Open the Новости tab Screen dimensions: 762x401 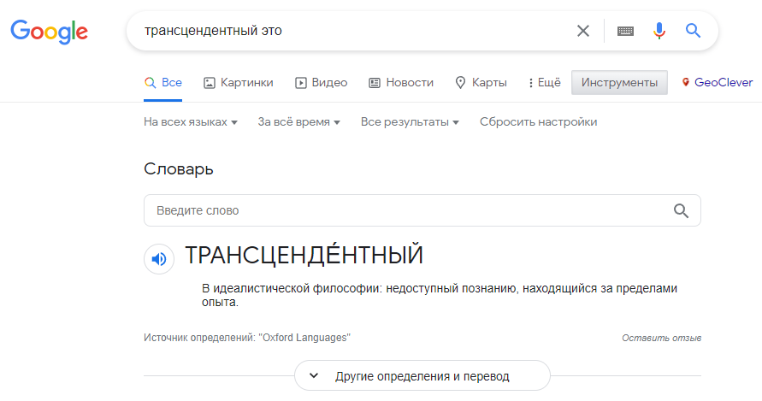(401, 83)
